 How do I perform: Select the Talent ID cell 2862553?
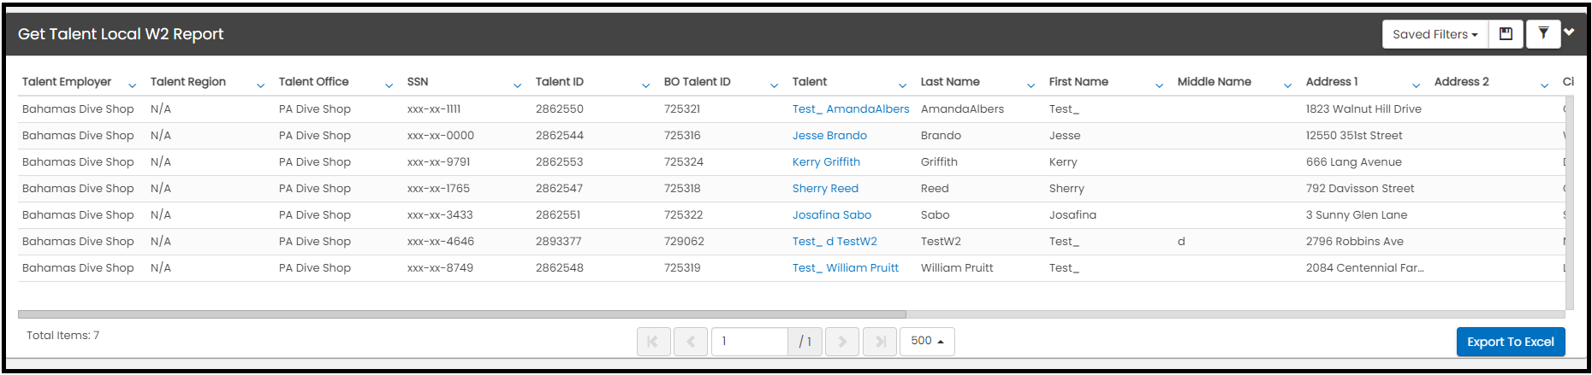point(560,162)
